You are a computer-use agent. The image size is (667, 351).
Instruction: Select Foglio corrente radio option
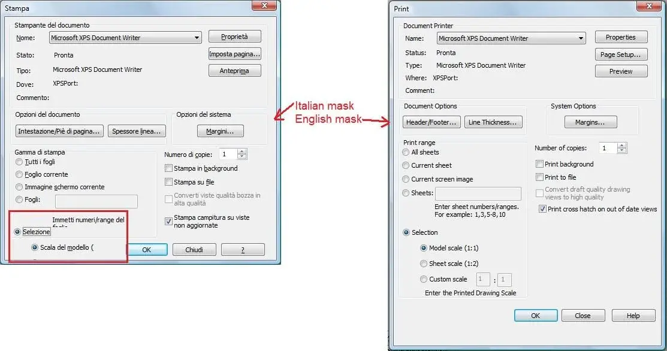[x=19, y=174]
